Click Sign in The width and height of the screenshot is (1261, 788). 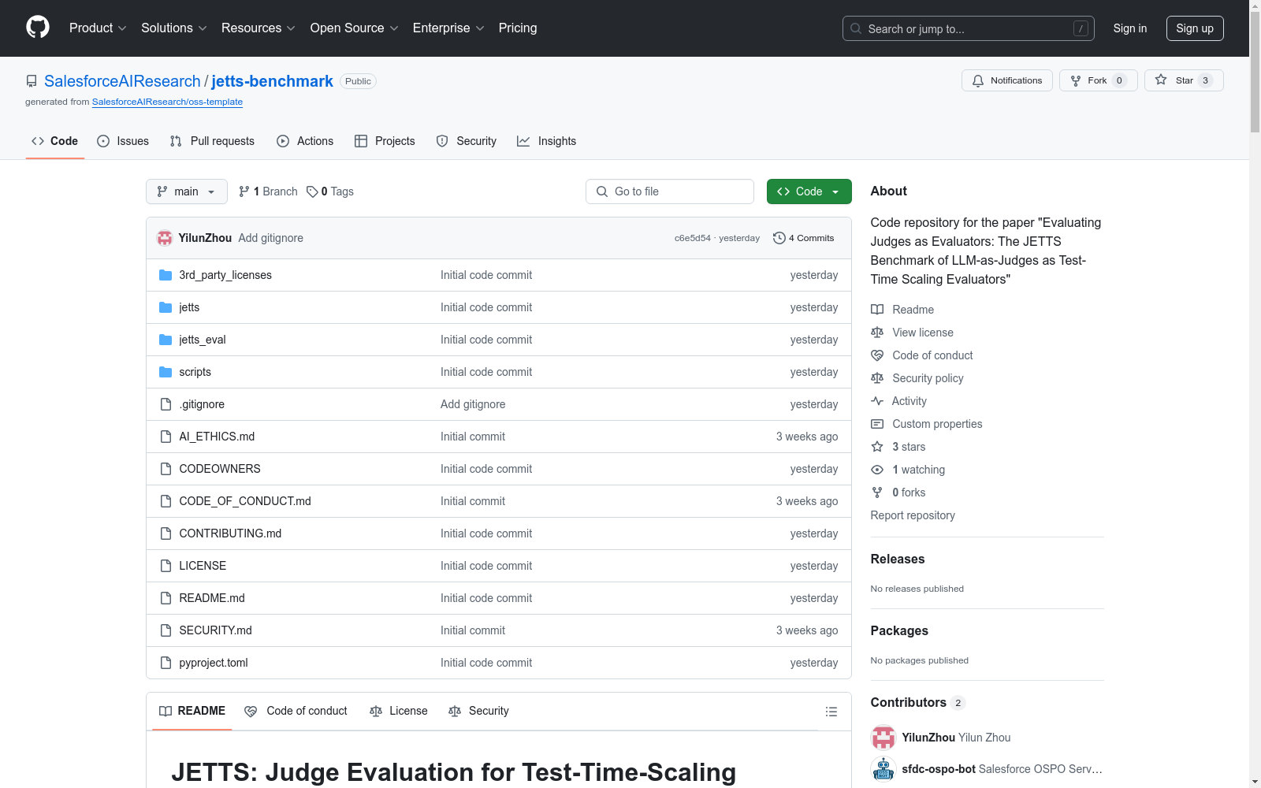click(1130, 28)
